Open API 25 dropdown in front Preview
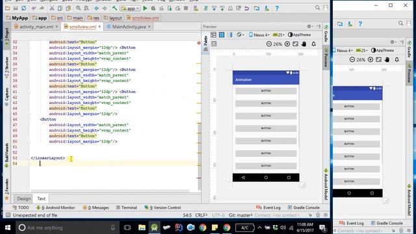The width and height of the screenshot is (416, 234). tap(278, 34)
